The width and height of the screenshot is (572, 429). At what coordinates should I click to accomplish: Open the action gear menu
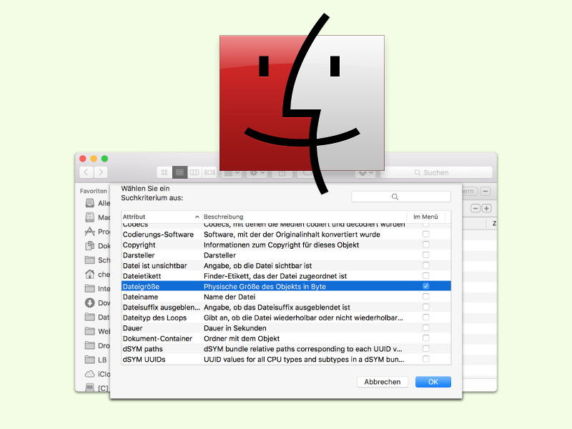coord(257,173)
